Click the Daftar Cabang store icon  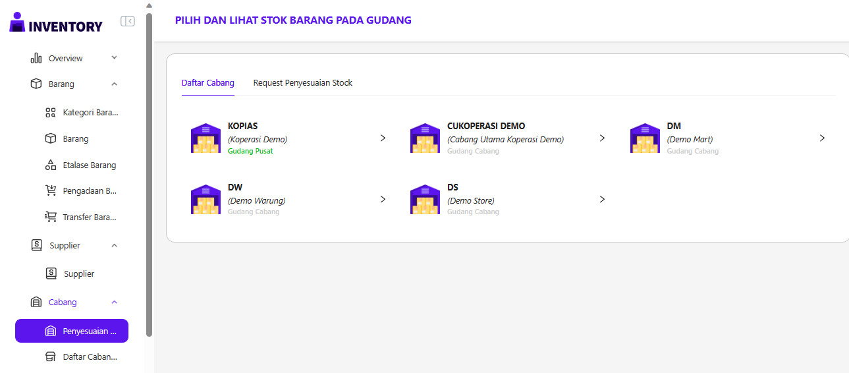coord(51,357)
